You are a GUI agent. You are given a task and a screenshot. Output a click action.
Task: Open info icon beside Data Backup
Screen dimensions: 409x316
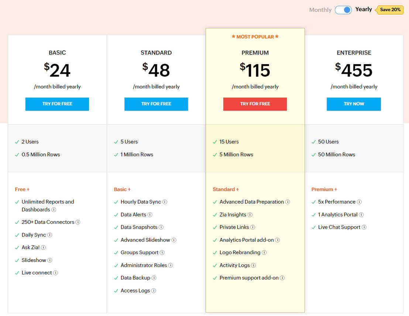click(x=154, y=278)
